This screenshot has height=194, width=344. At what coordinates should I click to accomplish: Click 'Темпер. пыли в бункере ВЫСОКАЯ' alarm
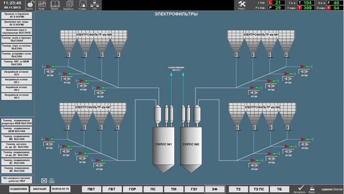coord(17,39)
